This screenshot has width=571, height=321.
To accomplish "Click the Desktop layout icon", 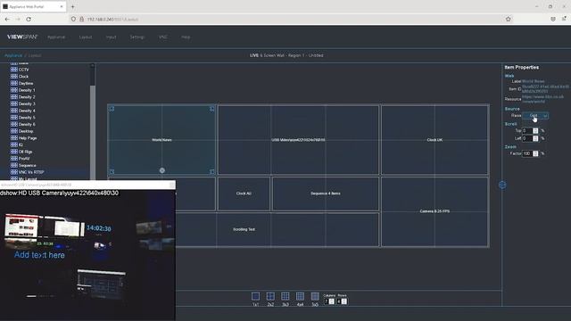I will point(14,131).
